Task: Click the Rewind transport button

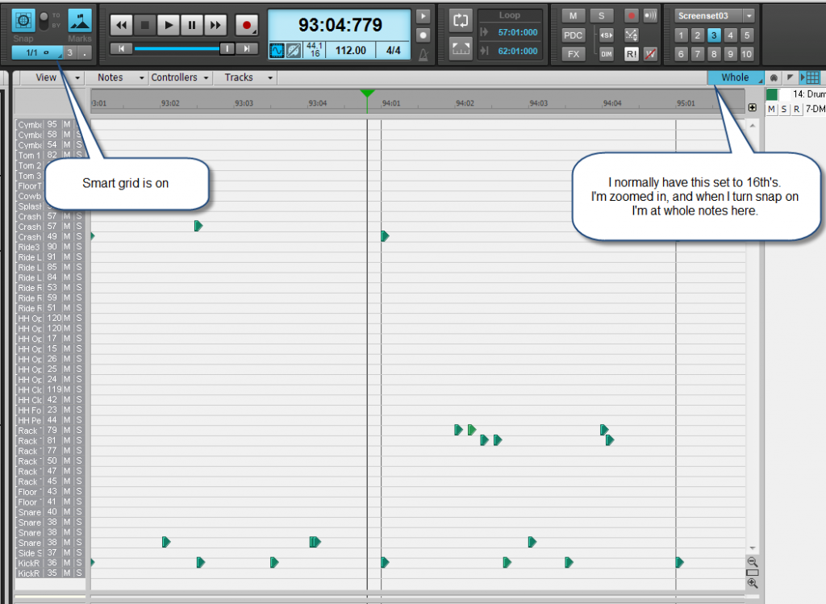Action: point(121,25)
